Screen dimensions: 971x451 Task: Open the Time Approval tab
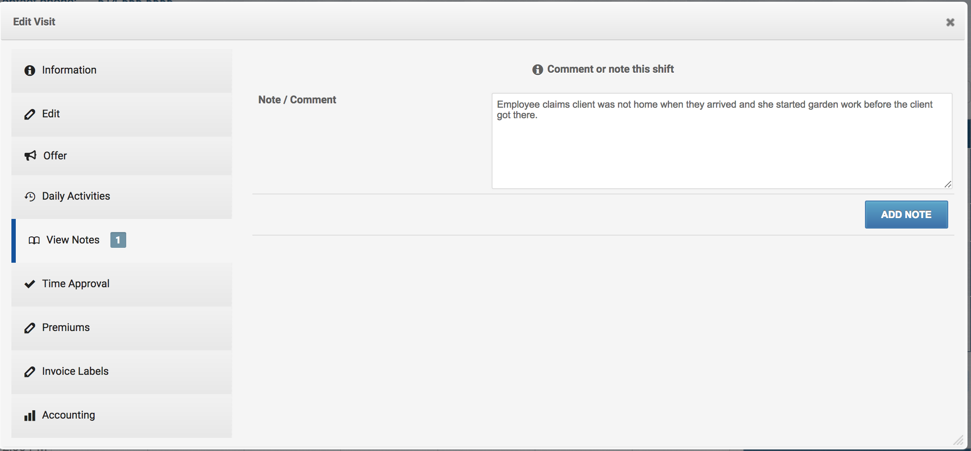[122, 284]
